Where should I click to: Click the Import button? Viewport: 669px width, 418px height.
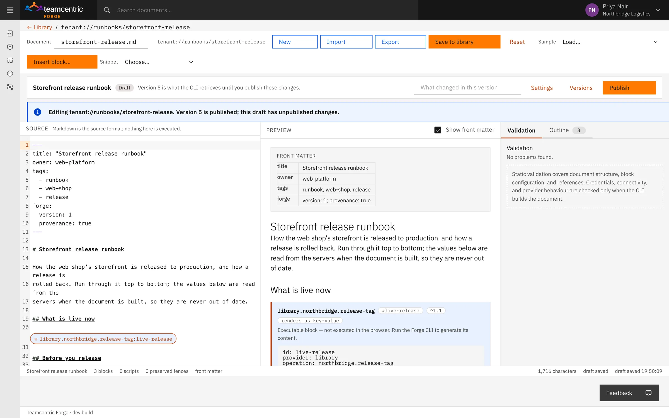346,42
